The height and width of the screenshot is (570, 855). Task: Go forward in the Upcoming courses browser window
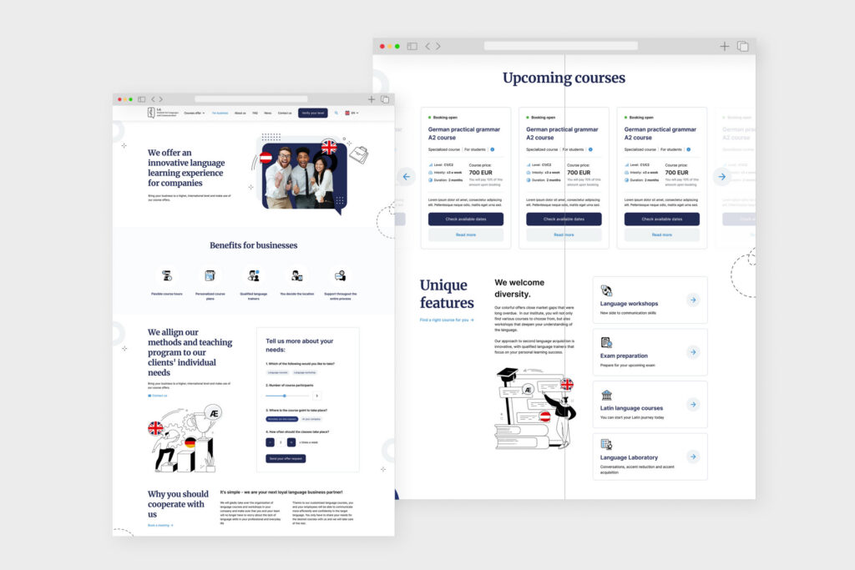(438, 47)
